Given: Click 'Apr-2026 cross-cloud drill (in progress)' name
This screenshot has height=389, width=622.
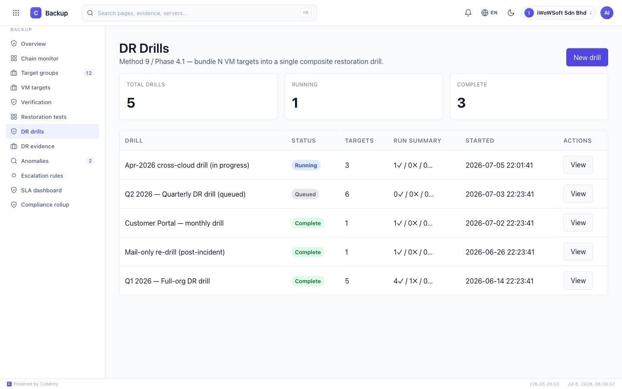Looking at the screenshot, I should pos(187,165).
